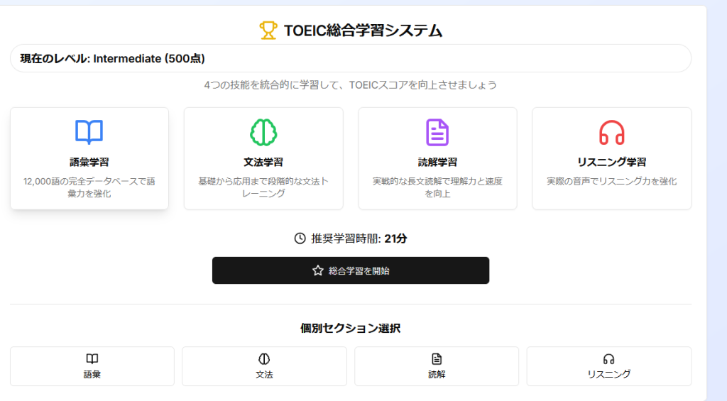Click the small document icon in the 読解 section button
This screenshot has height=401, width=727.
point(437,359)
